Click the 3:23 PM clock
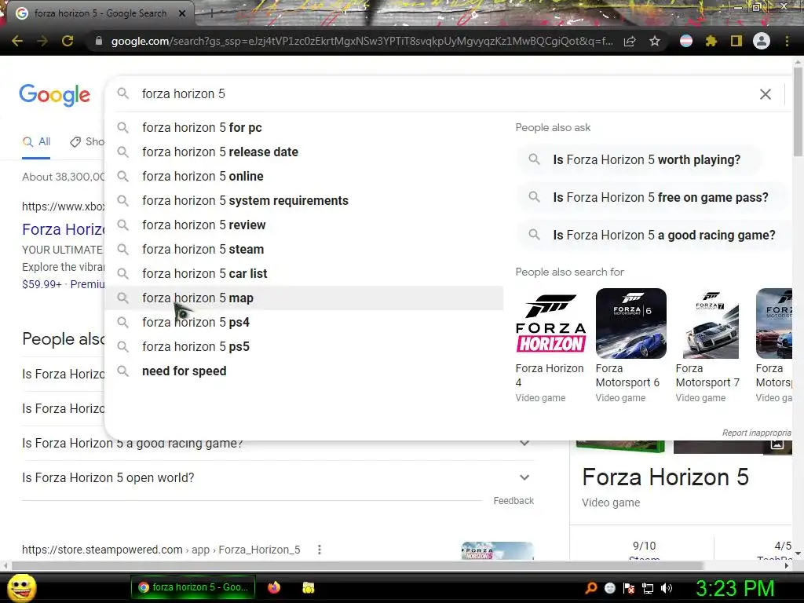Viewport: 804px width, 603px height. tap(735, 588)
